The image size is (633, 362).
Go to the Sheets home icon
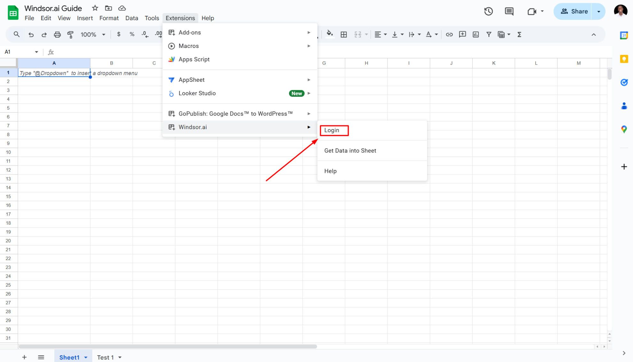[13, 13]
